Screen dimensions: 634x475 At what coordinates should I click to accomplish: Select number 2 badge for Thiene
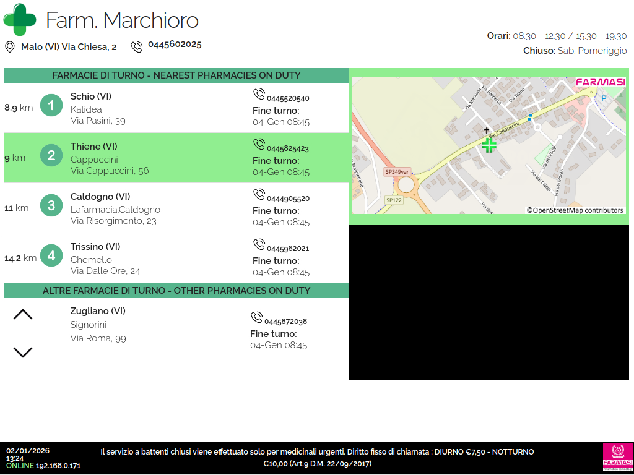51,155
